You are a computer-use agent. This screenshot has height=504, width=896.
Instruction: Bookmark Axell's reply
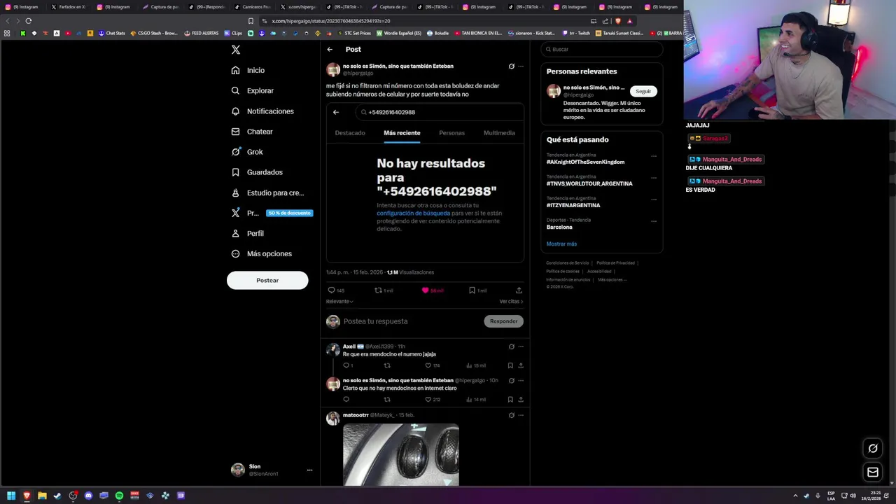(510, 365)
